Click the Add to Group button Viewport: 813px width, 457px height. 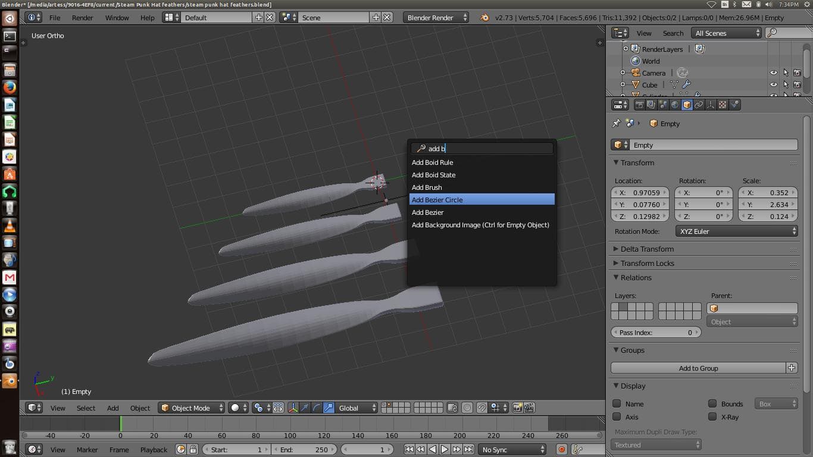pyautogui.click(x=698, y=368)
